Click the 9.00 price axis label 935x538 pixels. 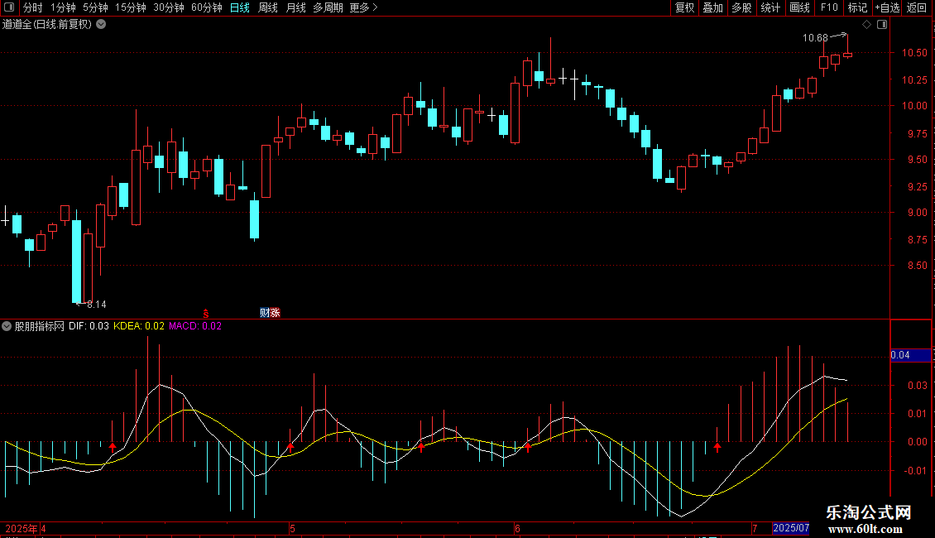click(x=917, y=213)
